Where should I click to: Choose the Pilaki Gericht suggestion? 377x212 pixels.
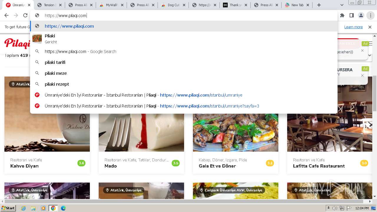click(x=184, y=39)
